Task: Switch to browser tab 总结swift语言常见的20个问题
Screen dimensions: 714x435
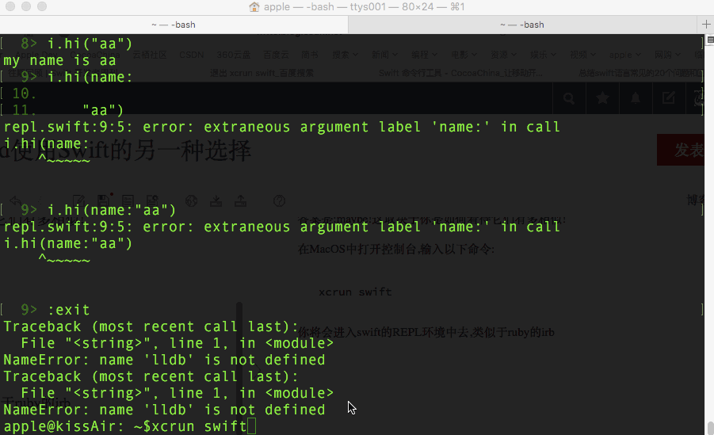Action: click(x=640, y=73)
